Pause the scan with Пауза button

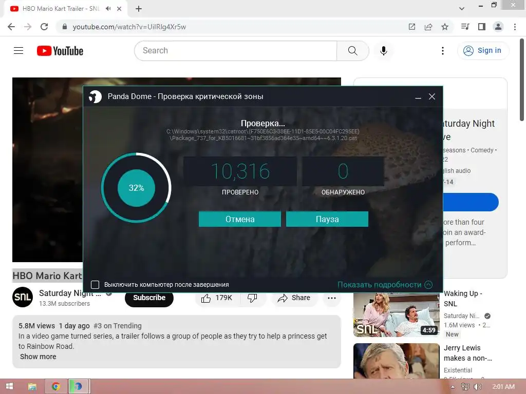pos(327,219)
